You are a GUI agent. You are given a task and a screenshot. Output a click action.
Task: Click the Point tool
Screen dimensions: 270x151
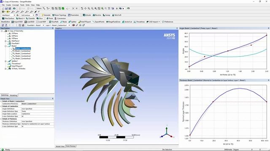[50, 18]
